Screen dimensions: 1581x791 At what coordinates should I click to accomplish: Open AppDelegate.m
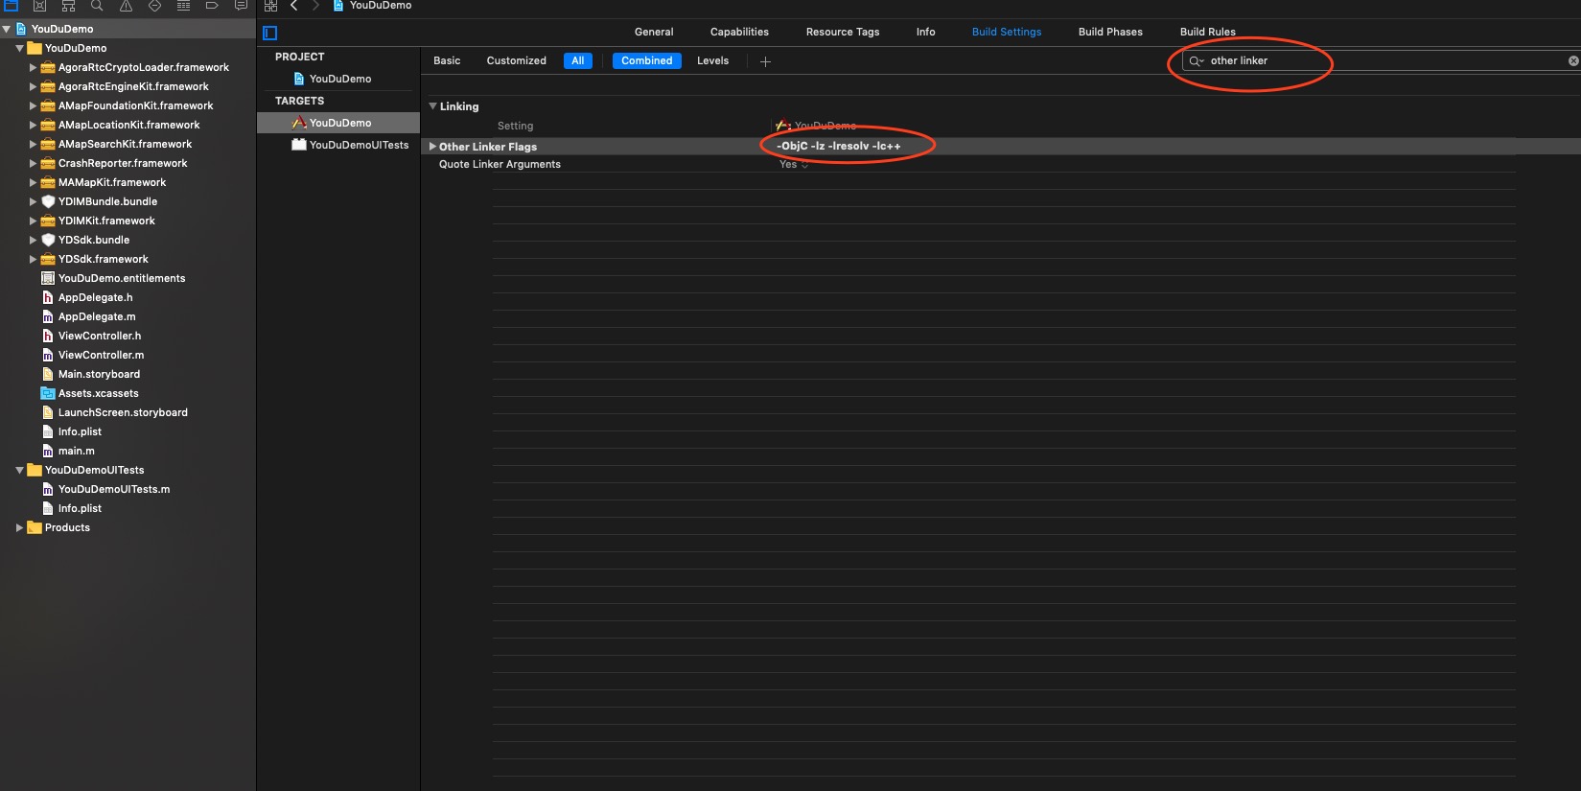point(97,316)
